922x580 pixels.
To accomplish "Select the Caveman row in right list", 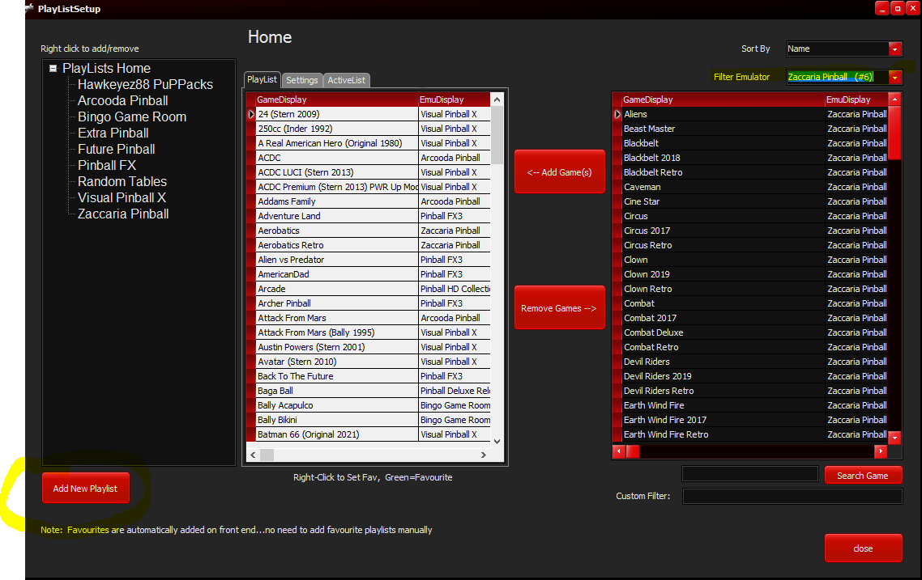I will (723, 187).
